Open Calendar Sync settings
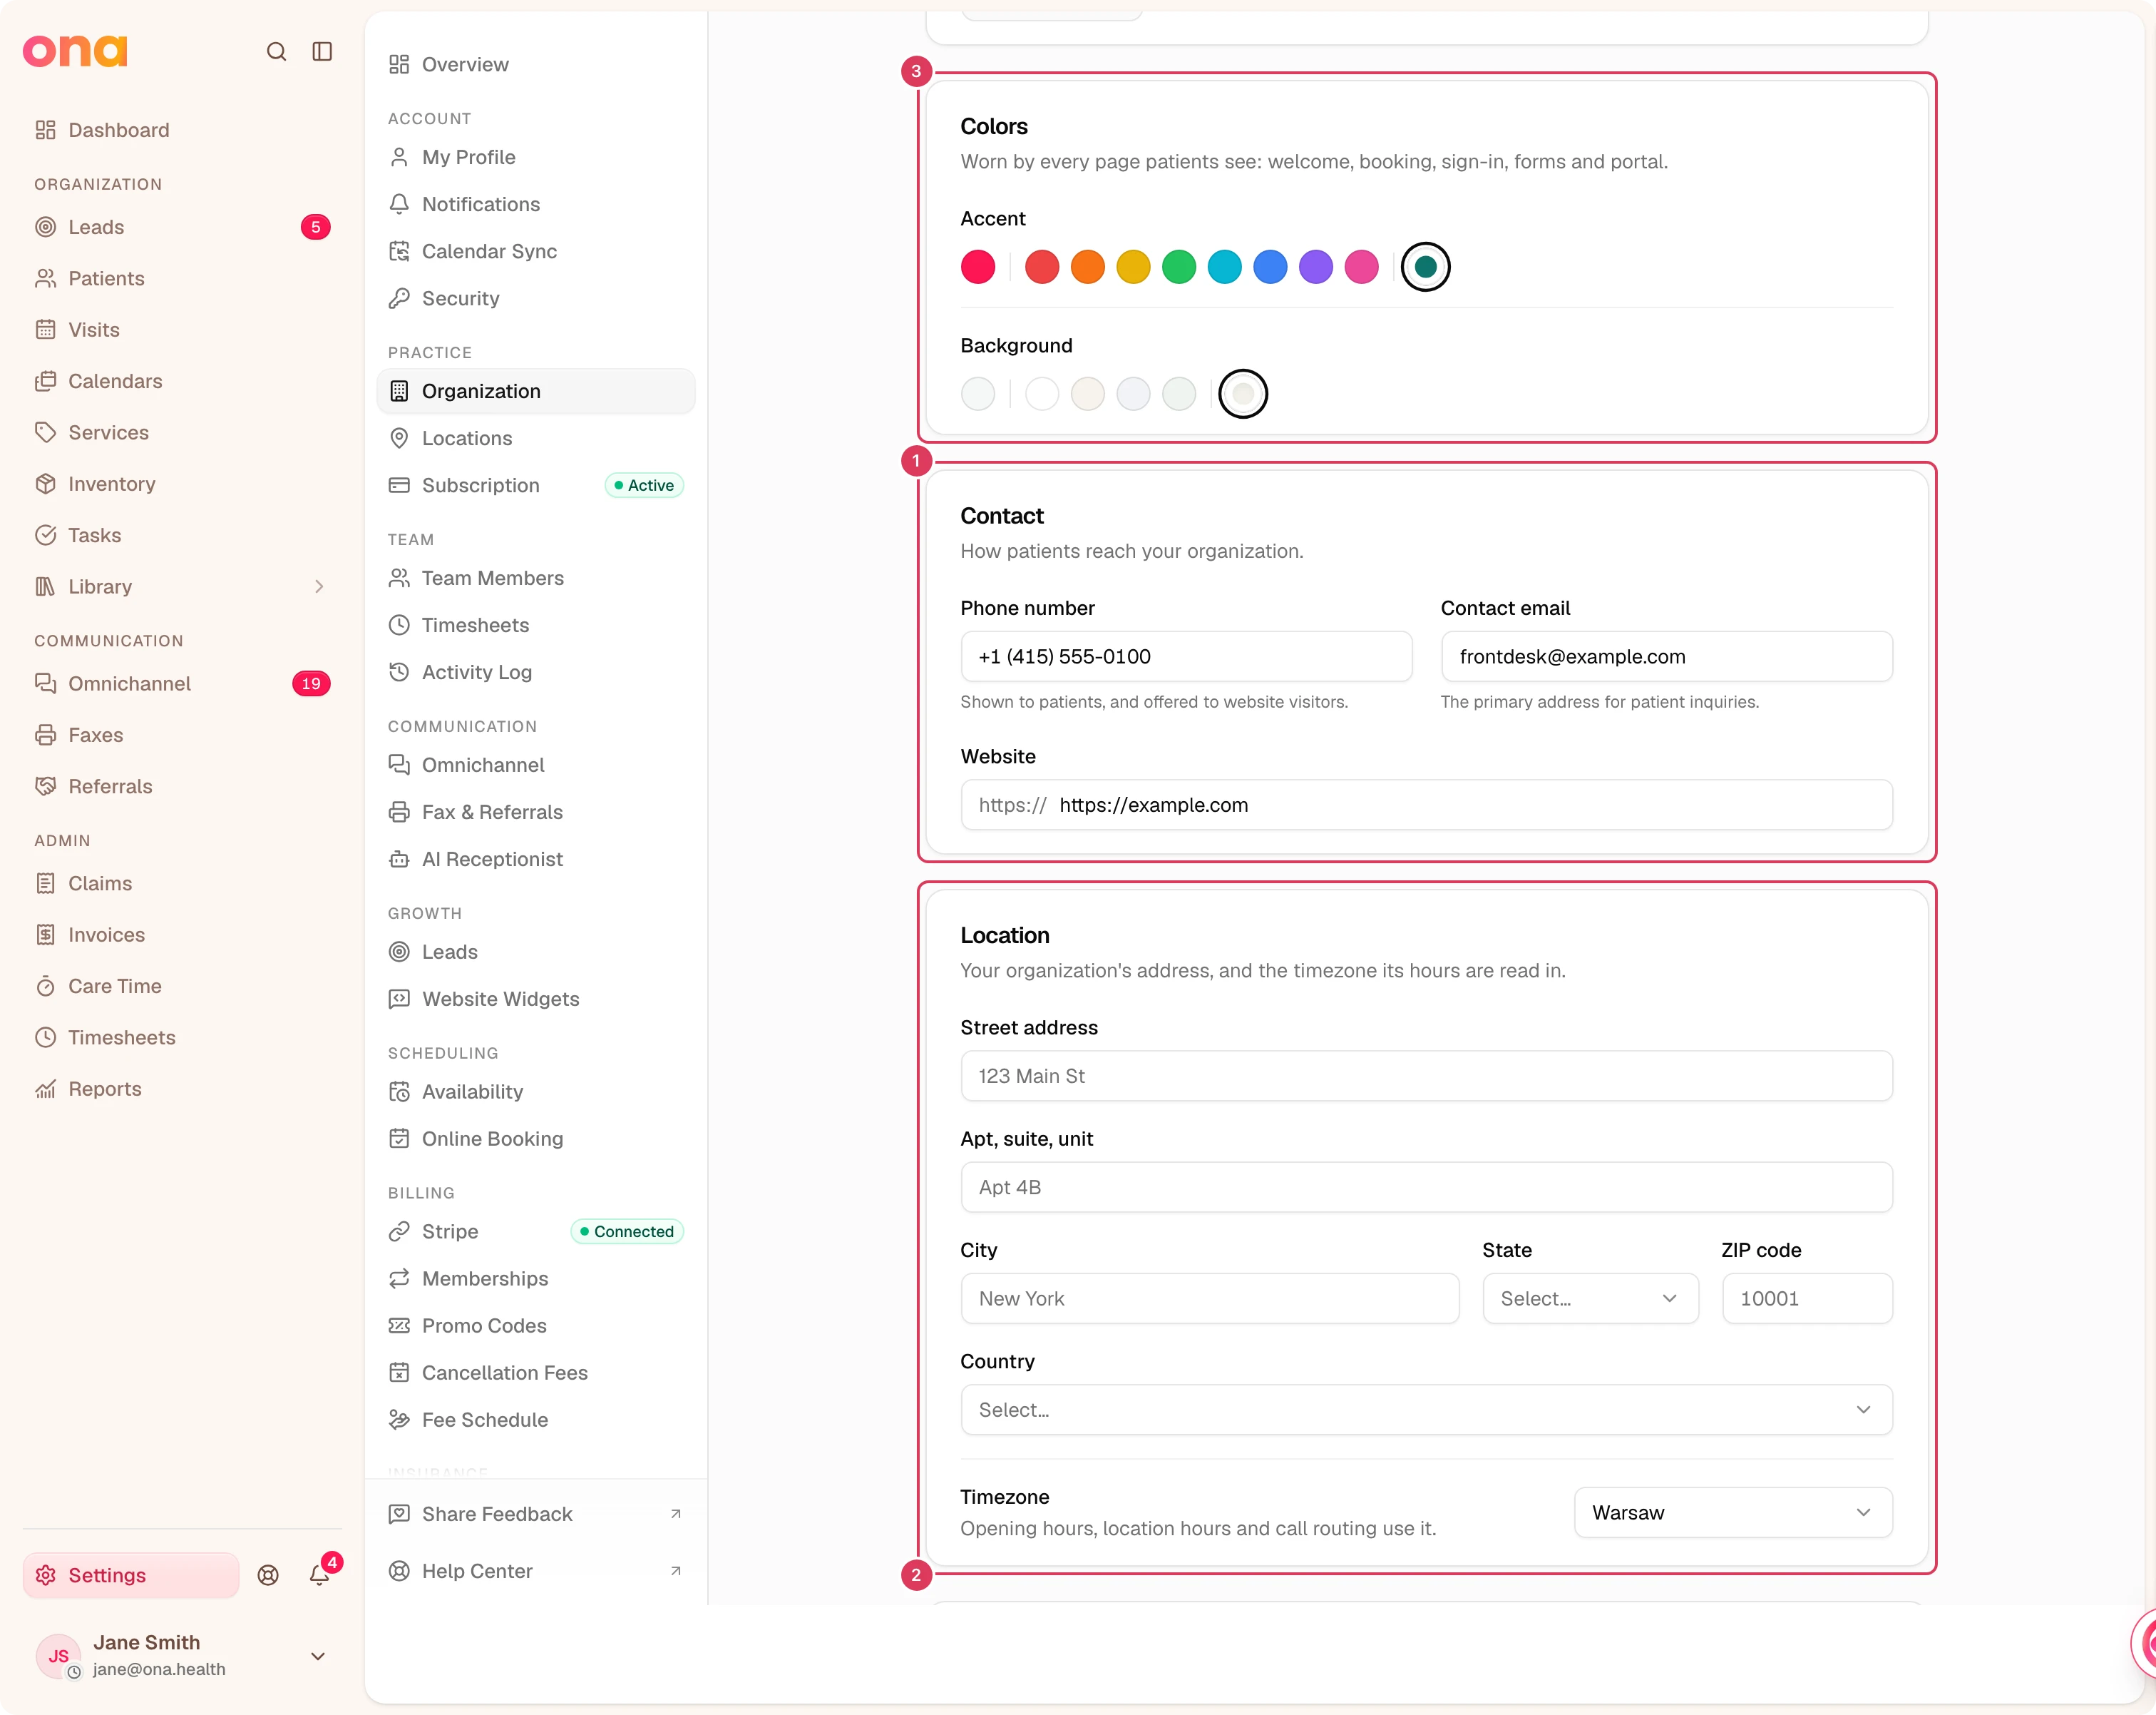 pos(536,251)
